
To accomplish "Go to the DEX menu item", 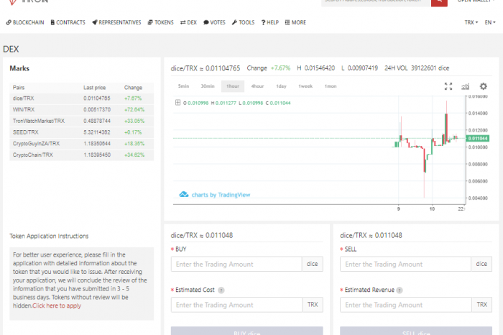I will tap(188, 22).
